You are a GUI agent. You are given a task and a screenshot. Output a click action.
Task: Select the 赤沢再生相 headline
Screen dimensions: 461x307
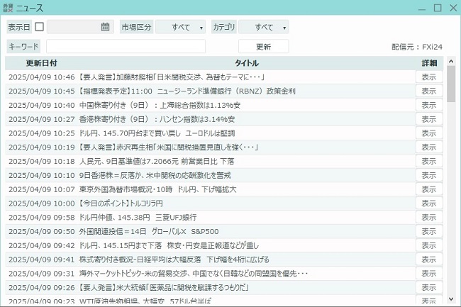coord(169,147)
